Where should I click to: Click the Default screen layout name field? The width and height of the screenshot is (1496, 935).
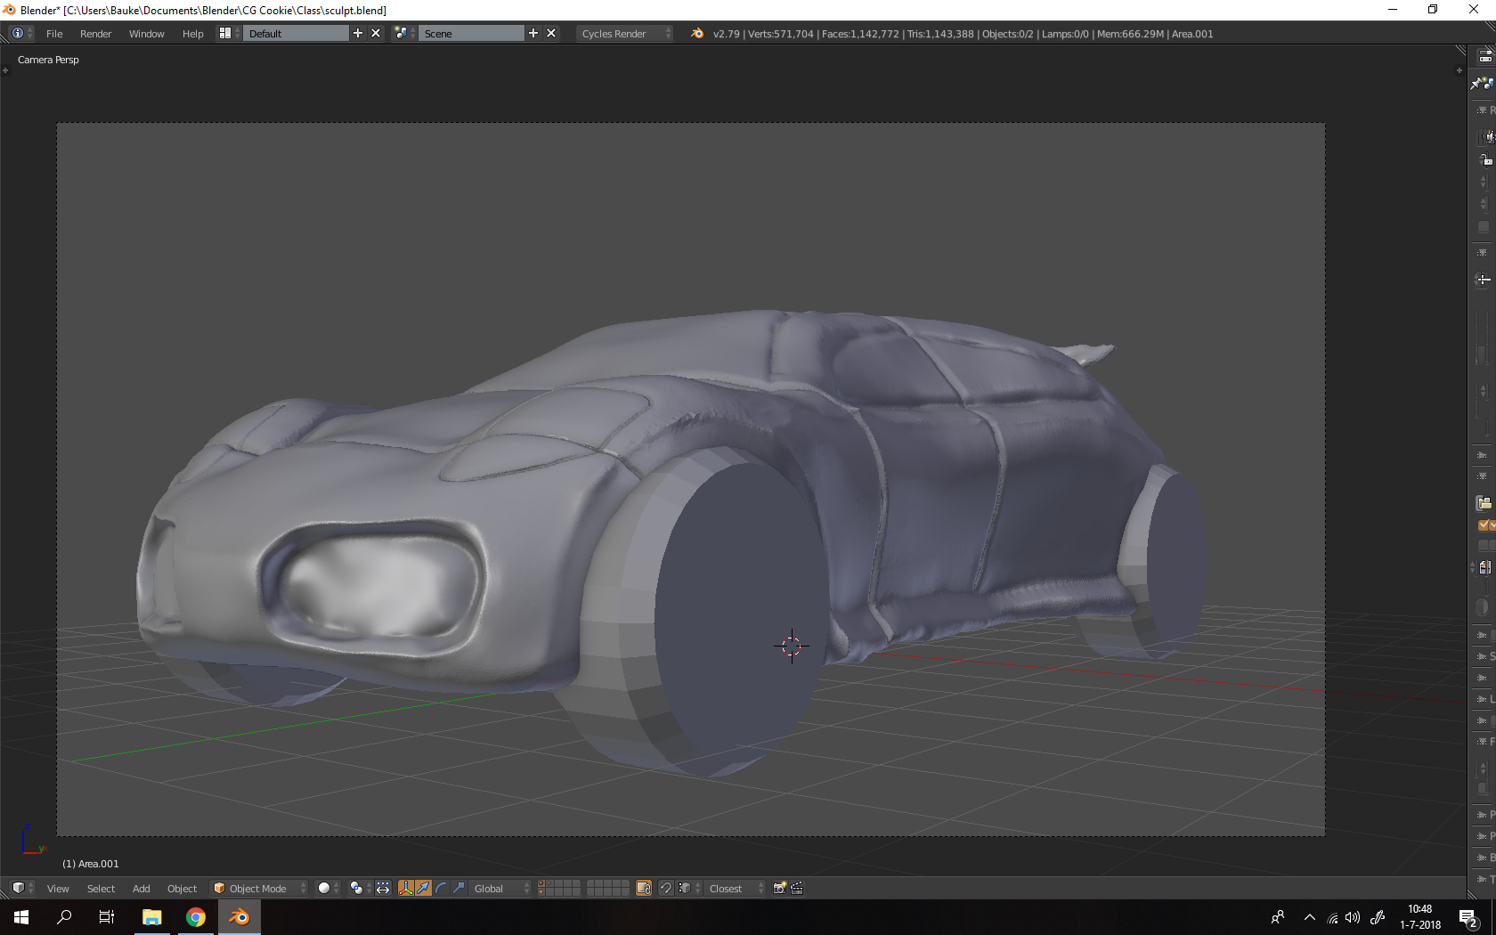tap(296, 34)
